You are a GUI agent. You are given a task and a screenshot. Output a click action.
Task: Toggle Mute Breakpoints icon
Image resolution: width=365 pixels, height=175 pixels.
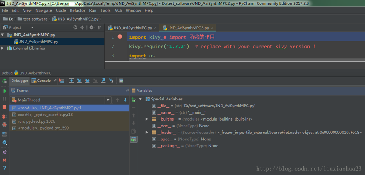pyautogui.click(x=4, y=125)
